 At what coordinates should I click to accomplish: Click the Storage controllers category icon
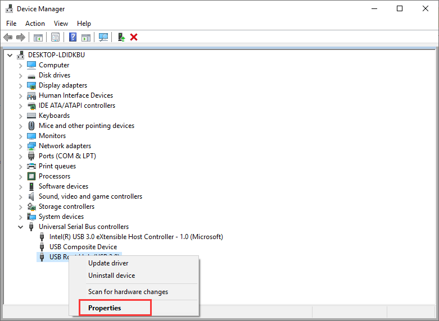[x=31, y=207]
